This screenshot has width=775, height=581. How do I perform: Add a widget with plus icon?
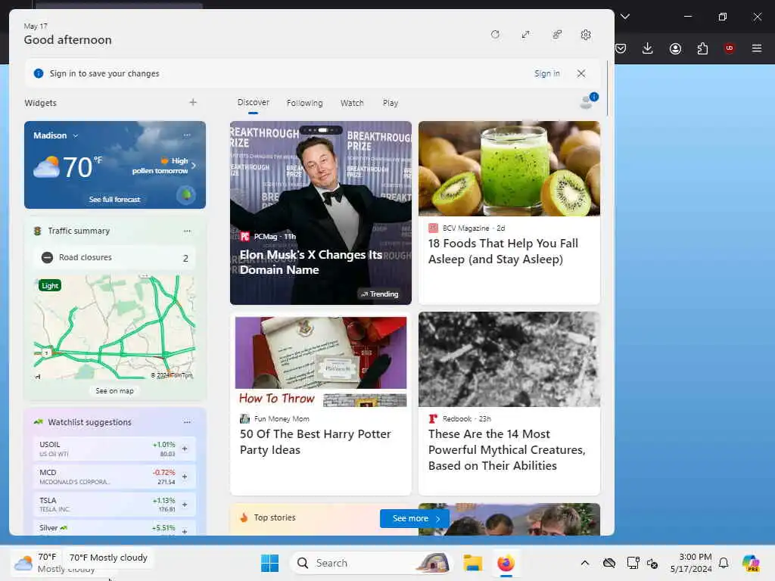click(x=193, y=102)
